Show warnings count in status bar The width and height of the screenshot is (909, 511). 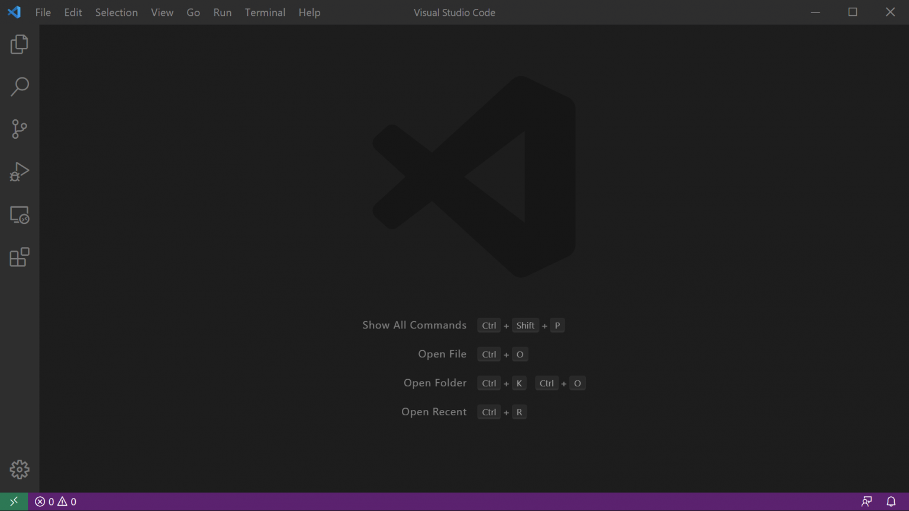tap(67, 502)
